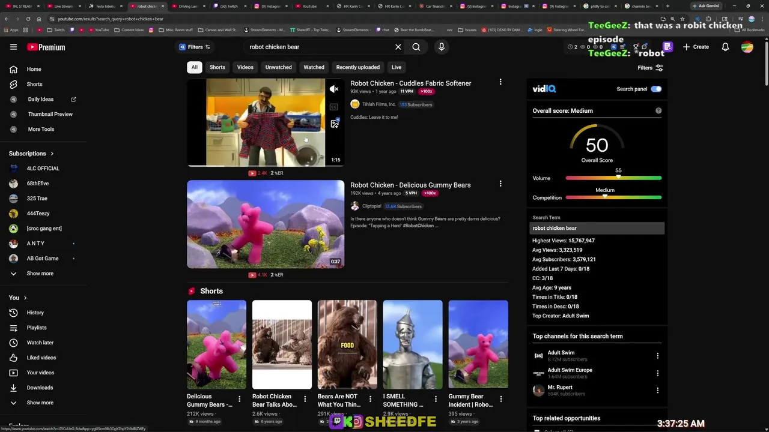Expand the You section arrow

pos(25,298)
